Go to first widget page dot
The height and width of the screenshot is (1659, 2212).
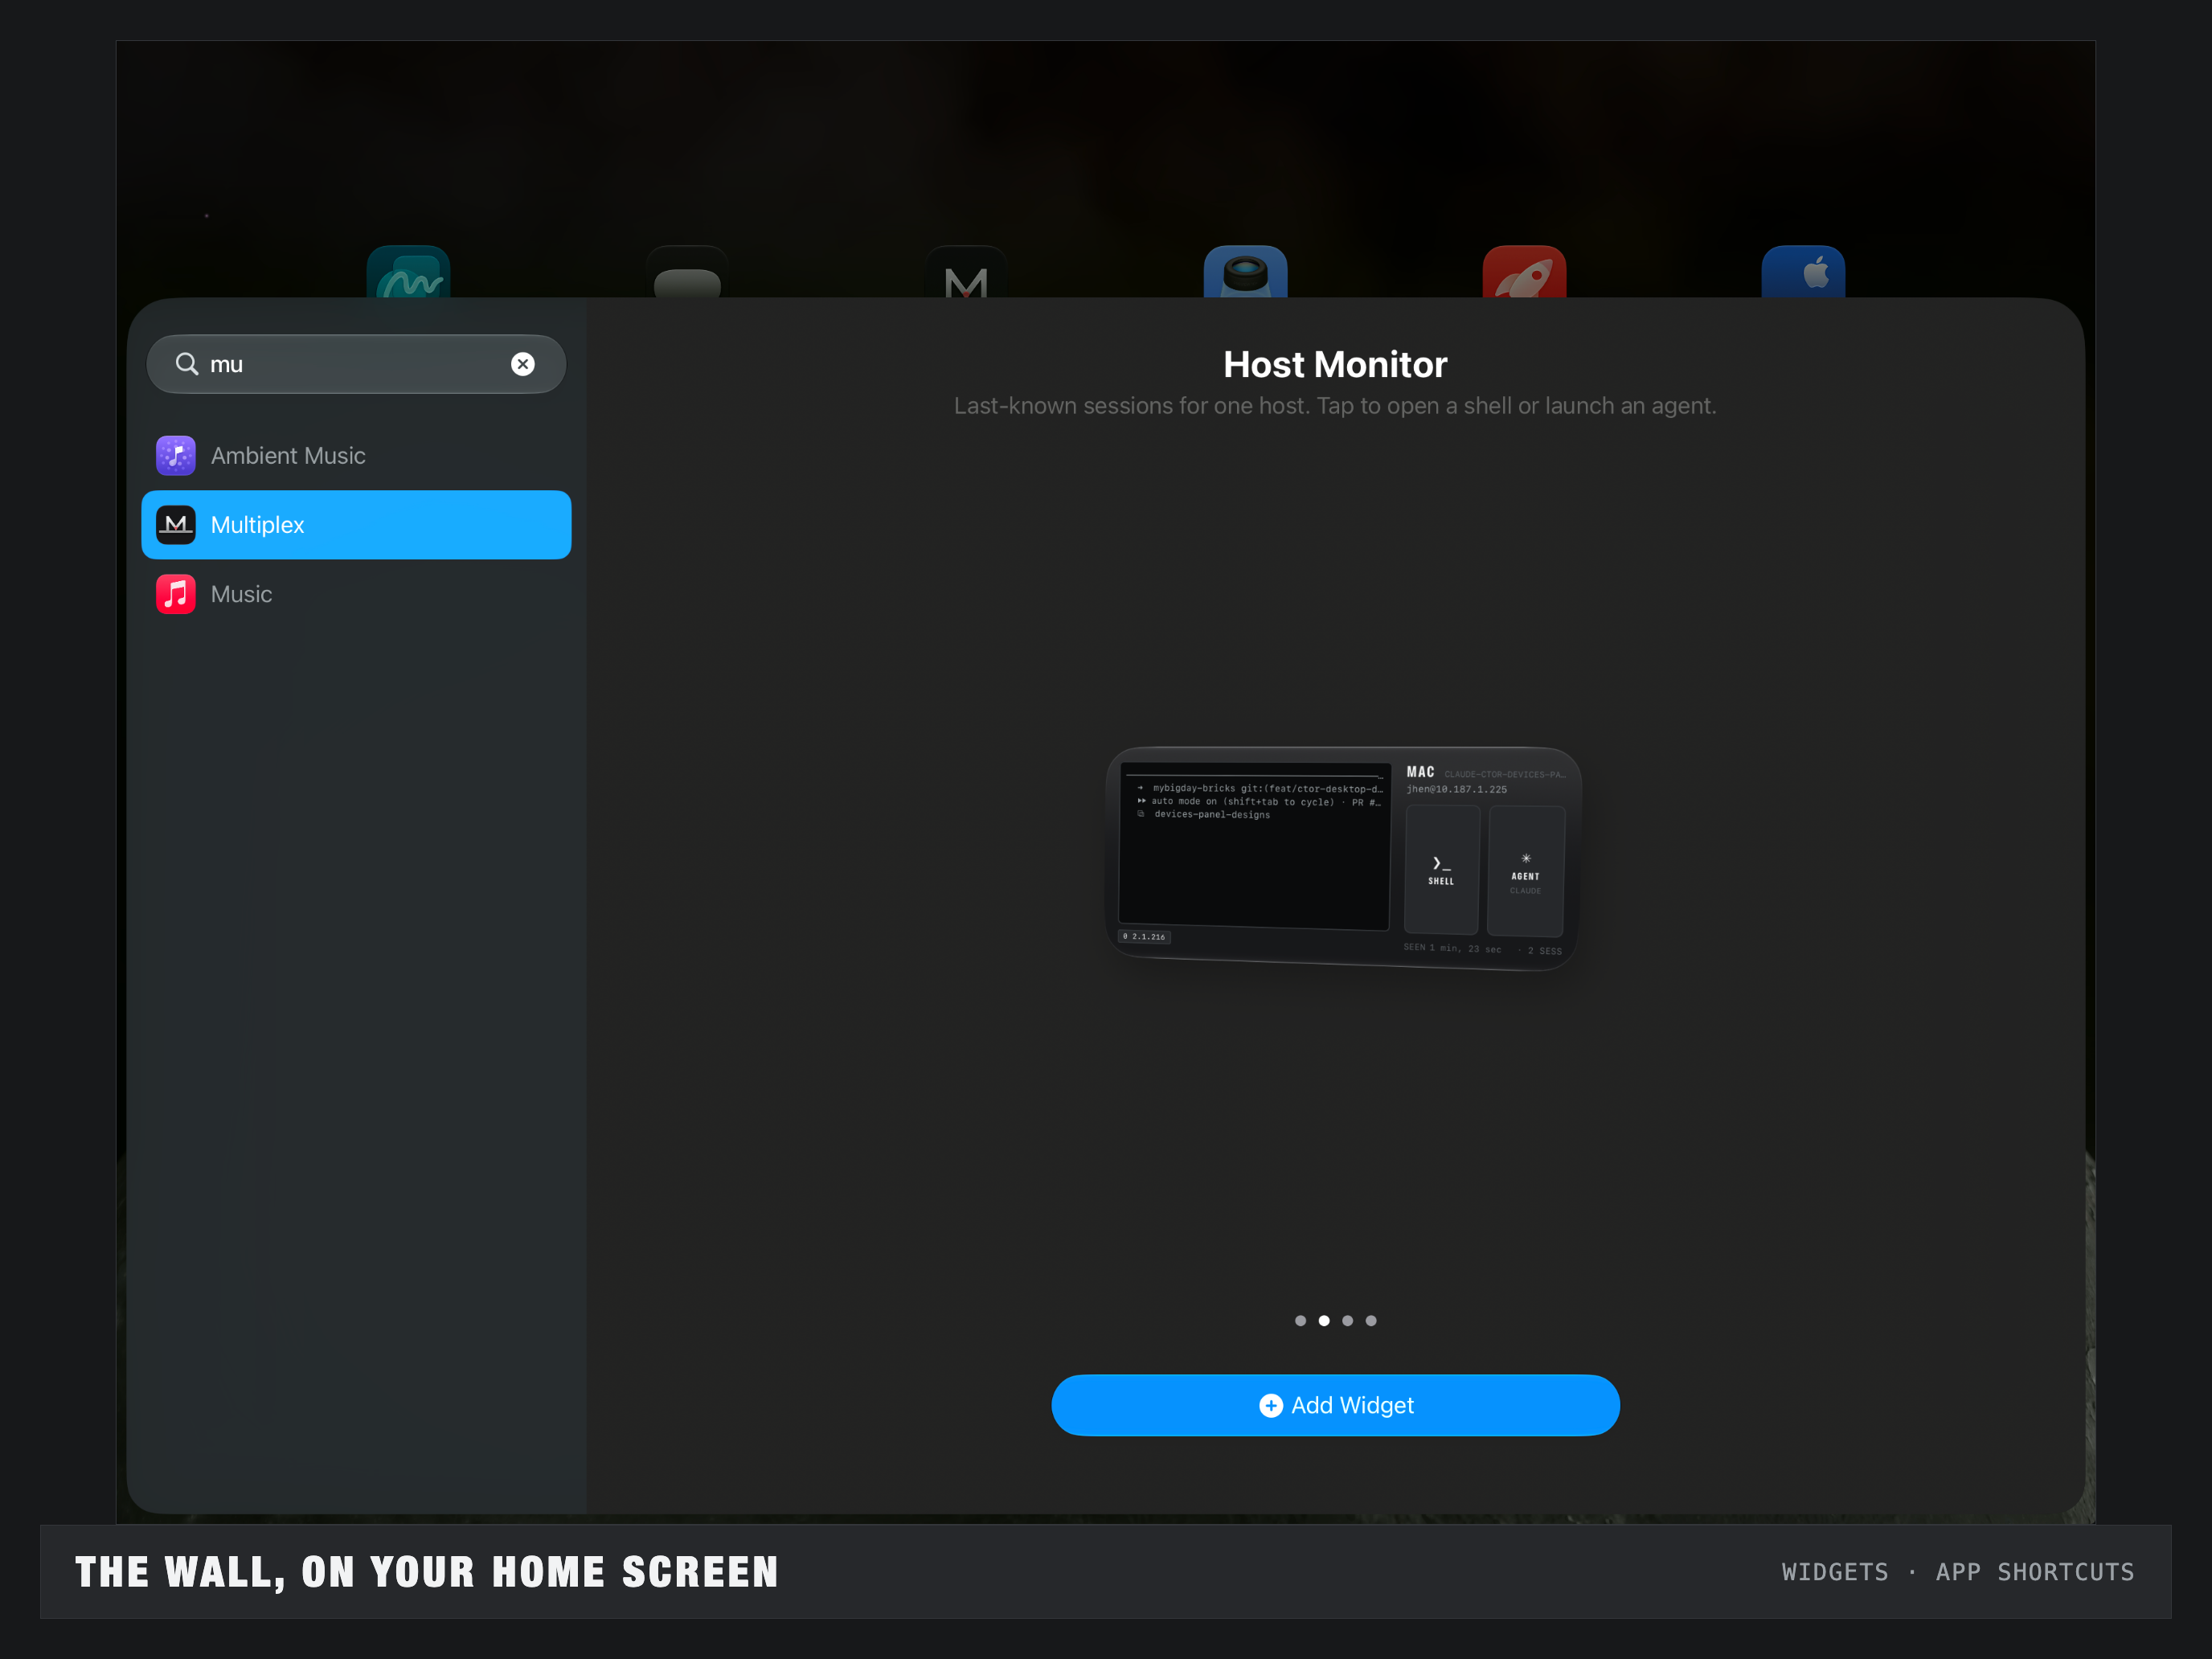(x=1300, y=1321)
